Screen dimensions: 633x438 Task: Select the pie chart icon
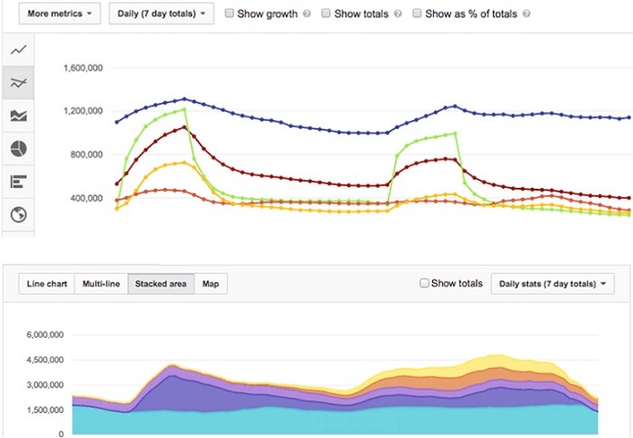[18, 148]
